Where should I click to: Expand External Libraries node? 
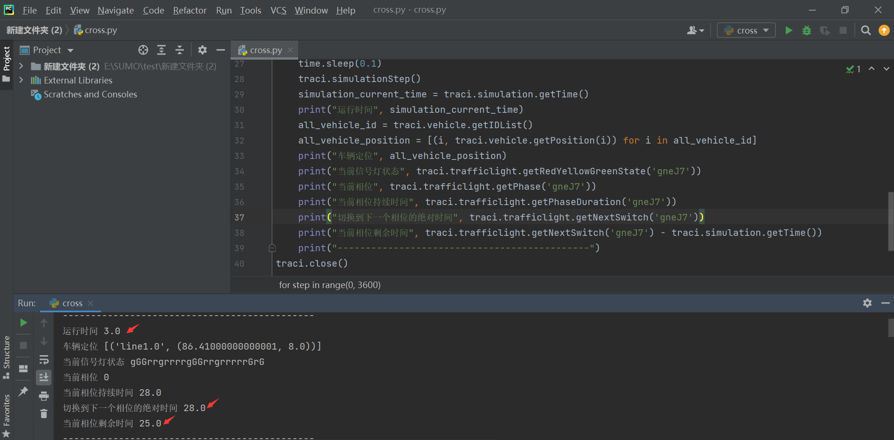[x=21, y=80]
